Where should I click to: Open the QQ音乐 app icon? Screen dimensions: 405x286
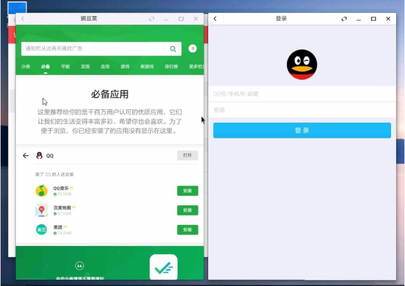point(42,191)
